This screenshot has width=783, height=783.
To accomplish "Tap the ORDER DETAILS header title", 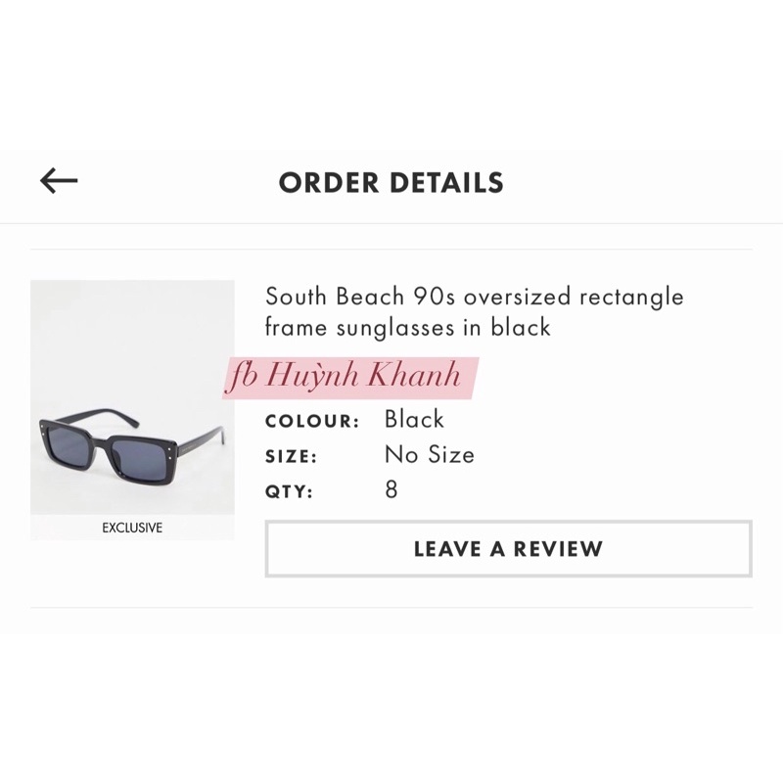I will pos(391,182).
